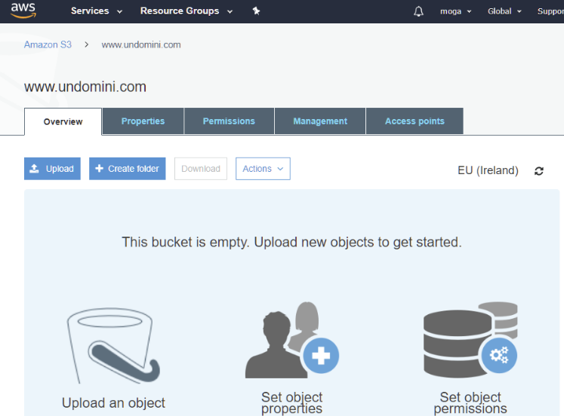Click the www.undomini.com breadcrumb text
The height and width of the screenshot is (416, 564).
141,45
